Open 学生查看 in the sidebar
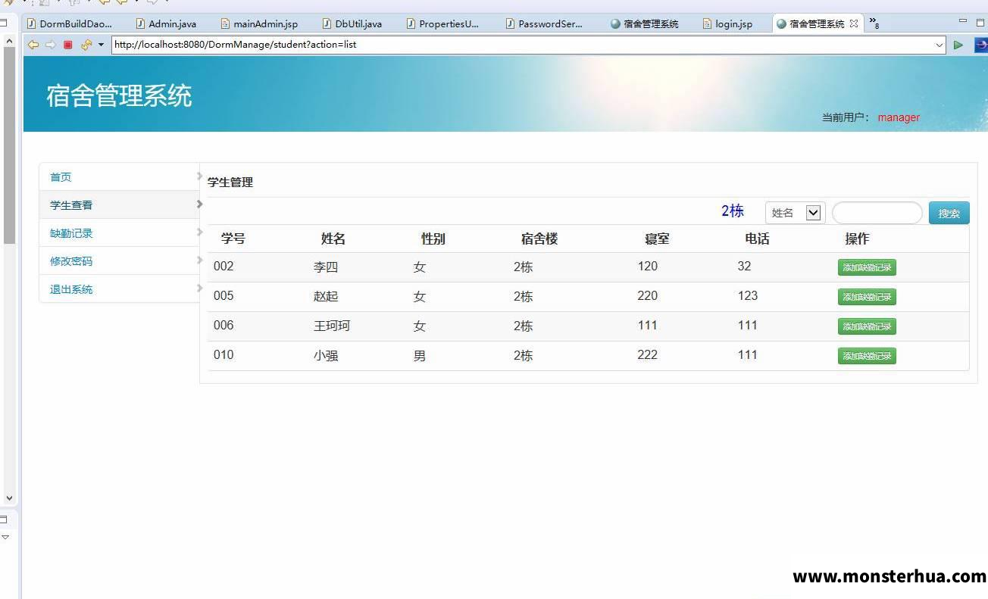 (x=71, y=205)
